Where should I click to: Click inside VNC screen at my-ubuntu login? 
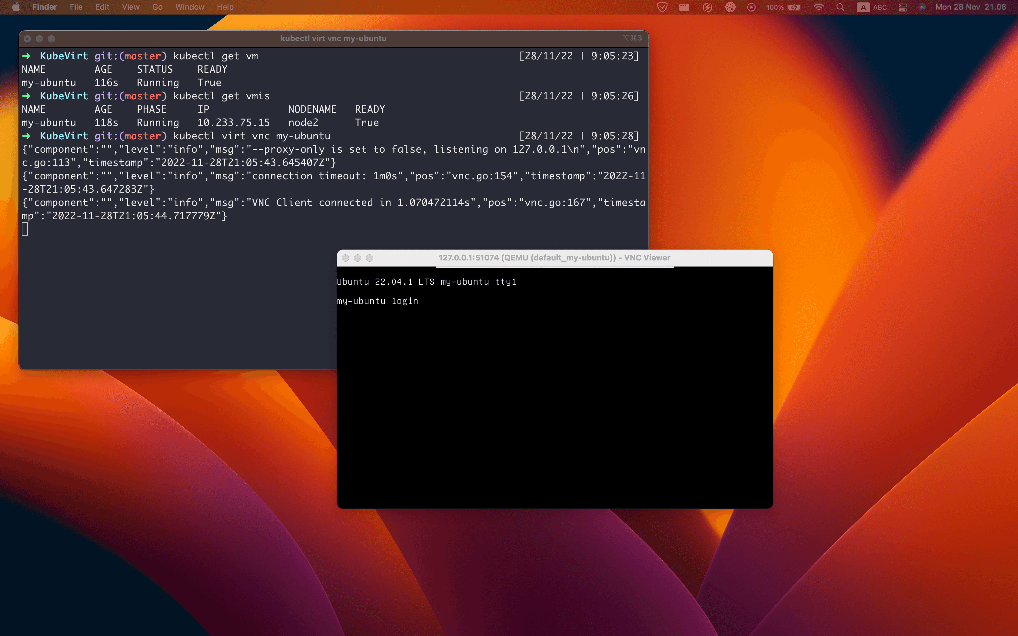[377, 301]
